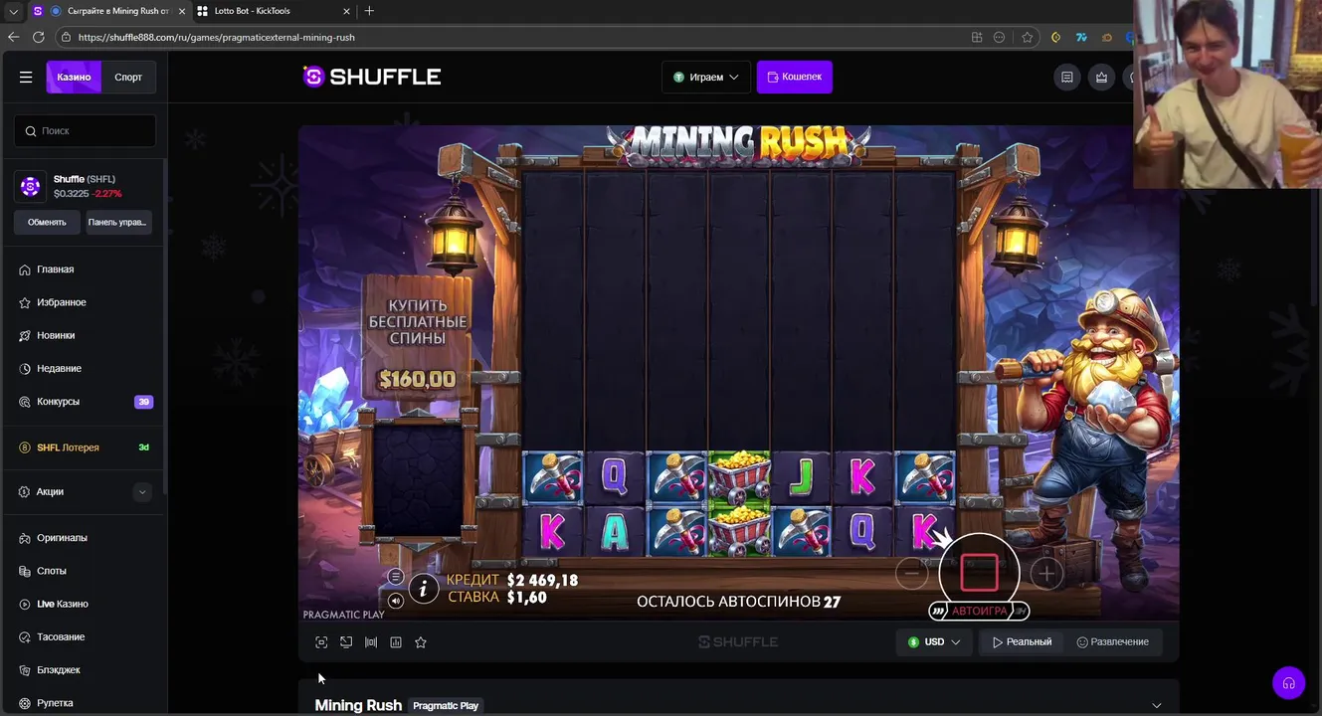
Task: Click the Панель управ... button
Action: tap(117, 222)
